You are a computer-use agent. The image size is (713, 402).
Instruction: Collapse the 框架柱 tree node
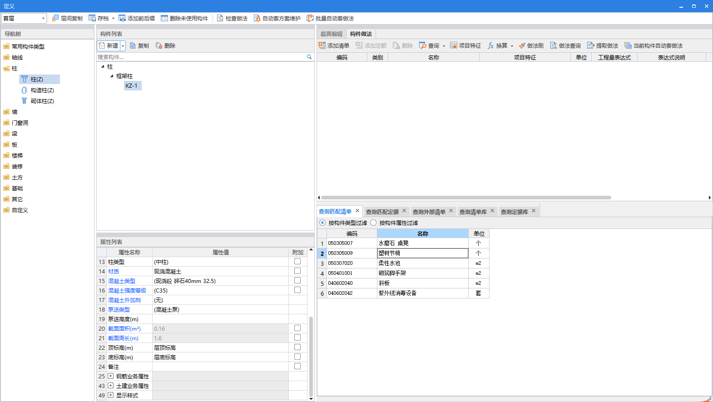[x=112, y=76]
